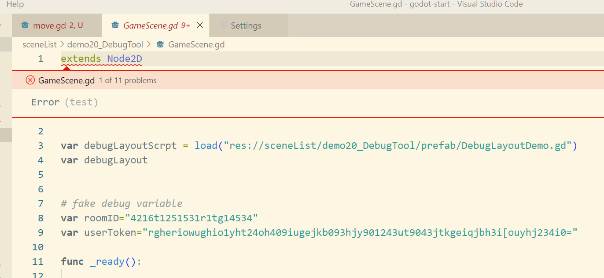Click line number 3 in gutter
Screen dimensions: 604x278
coord(41,146)
